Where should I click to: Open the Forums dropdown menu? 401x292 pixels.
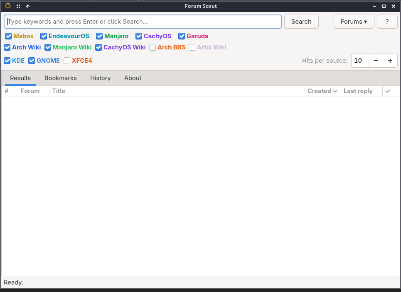(354, 22)
